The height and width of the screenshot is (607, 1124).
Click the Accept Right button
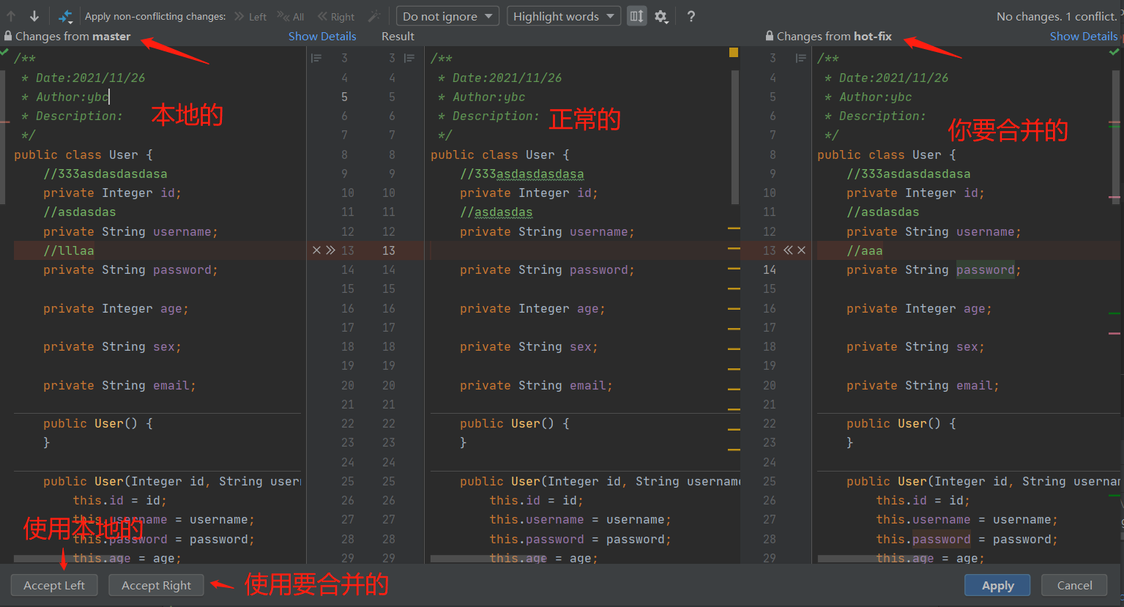pos(156,585)
